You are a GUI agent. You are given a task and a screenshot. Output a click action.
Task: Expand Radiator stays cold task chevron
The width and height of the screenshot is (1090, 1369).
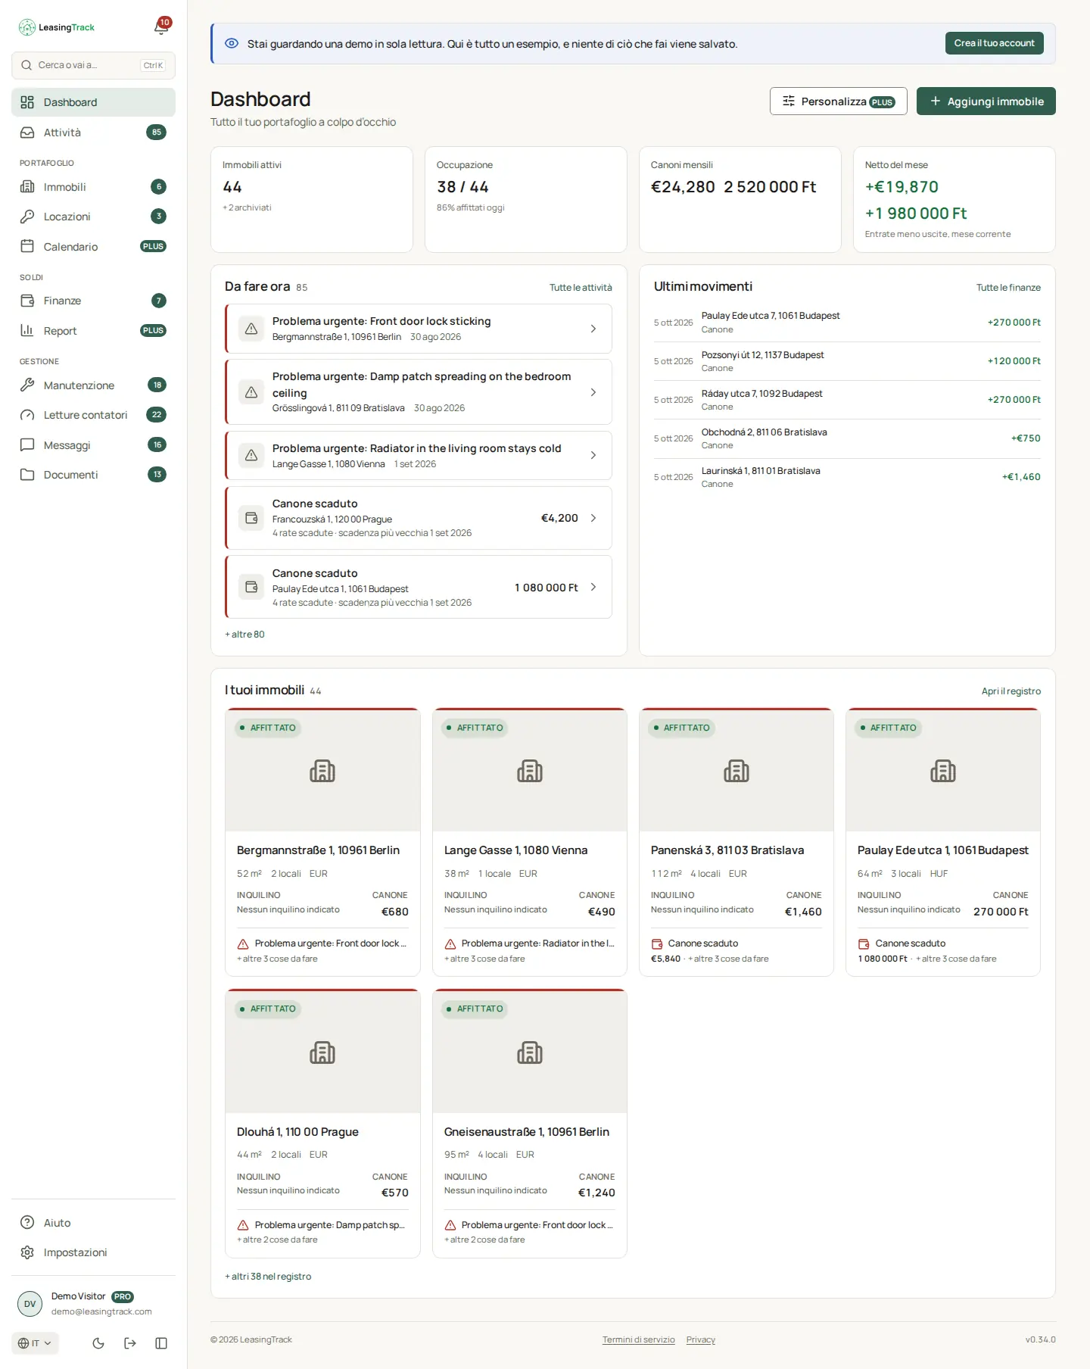click(x=593, y=455)
